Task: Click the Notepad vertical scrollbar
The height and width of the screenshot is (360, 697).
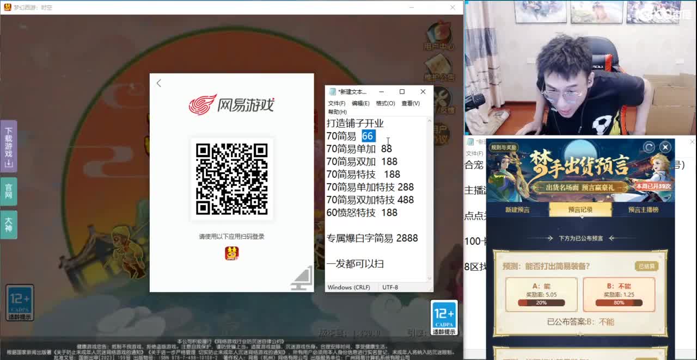Action: tap(430, 199)
